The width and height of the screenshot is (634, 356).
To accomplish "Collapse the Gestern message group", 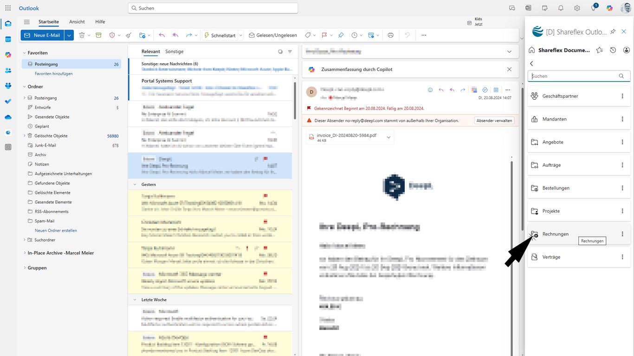I will pyautogui.click(x=135, y=184).
